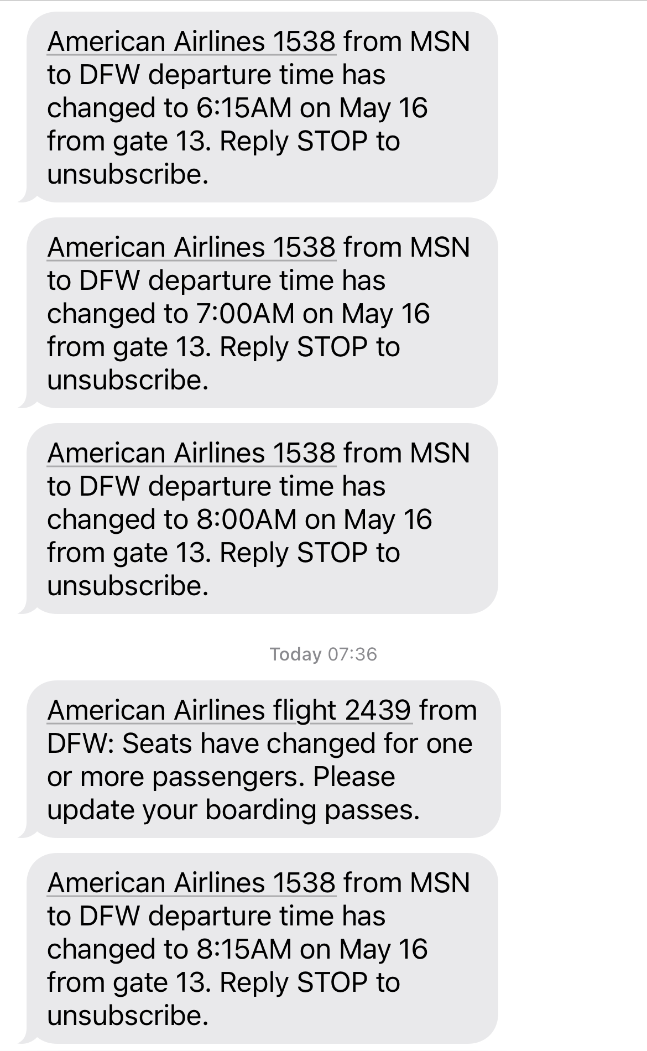Tap the "8:00AM" departure time text
647x1051 pixels.
pos(246,519)
